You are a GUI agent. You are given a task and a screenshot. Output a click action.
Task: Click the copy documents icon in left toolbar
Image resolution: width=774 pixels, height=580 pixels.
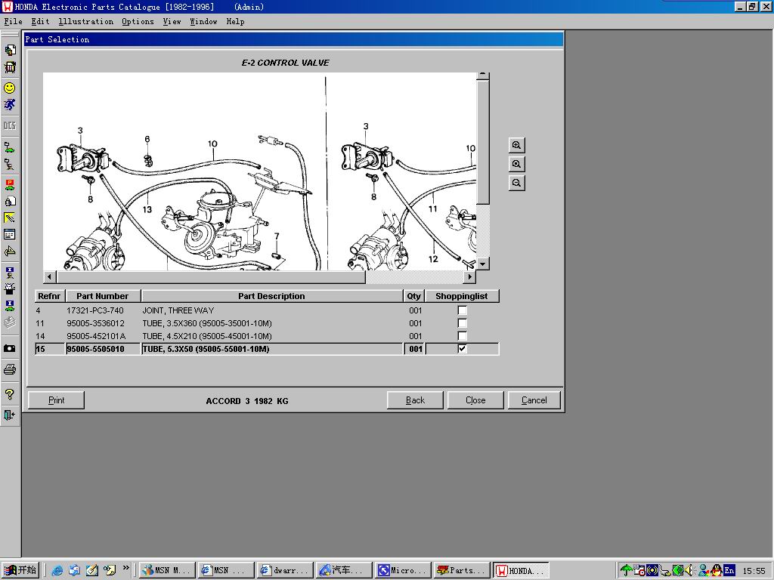(x=10, y=50)
